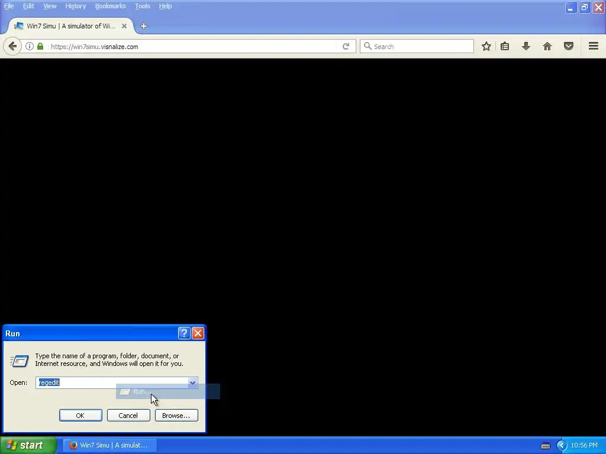Viewport: 606px width, 454px height.
Task: Click the Open text field containing regedit
Action: pos(112,382)
